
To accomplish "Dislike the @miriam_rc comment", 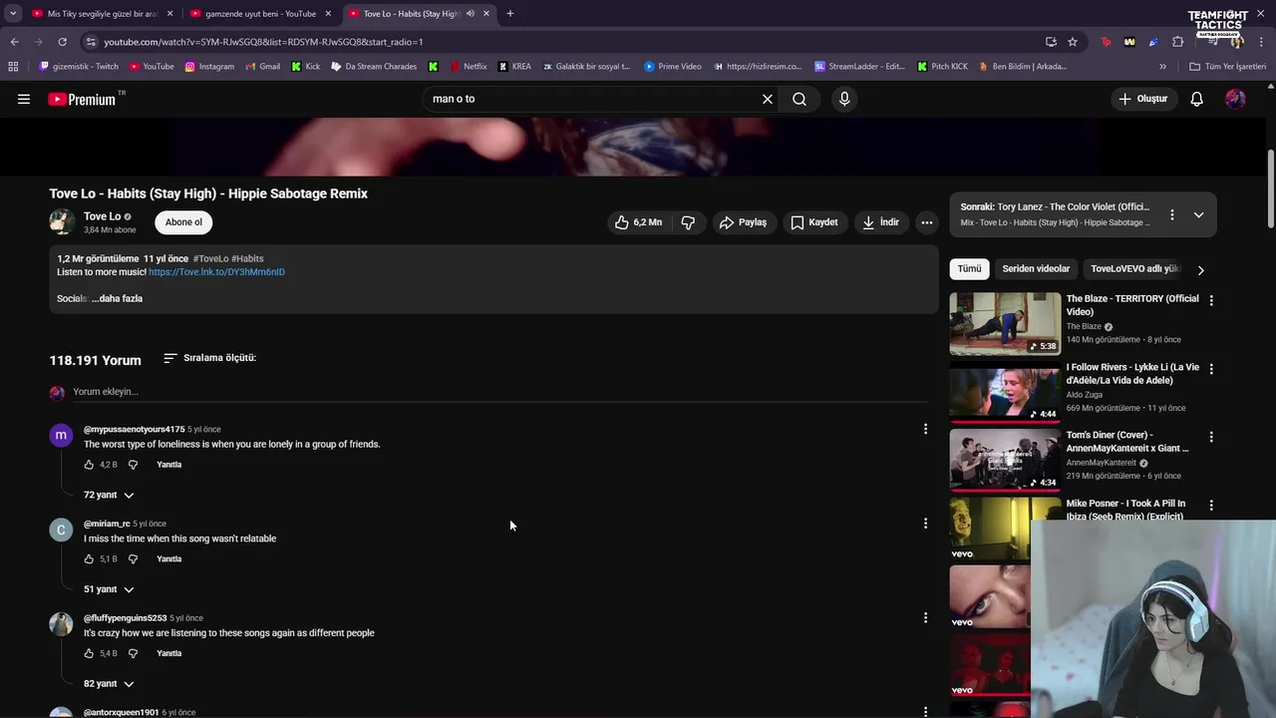I will pyautogui.click(x=133, y=559).
